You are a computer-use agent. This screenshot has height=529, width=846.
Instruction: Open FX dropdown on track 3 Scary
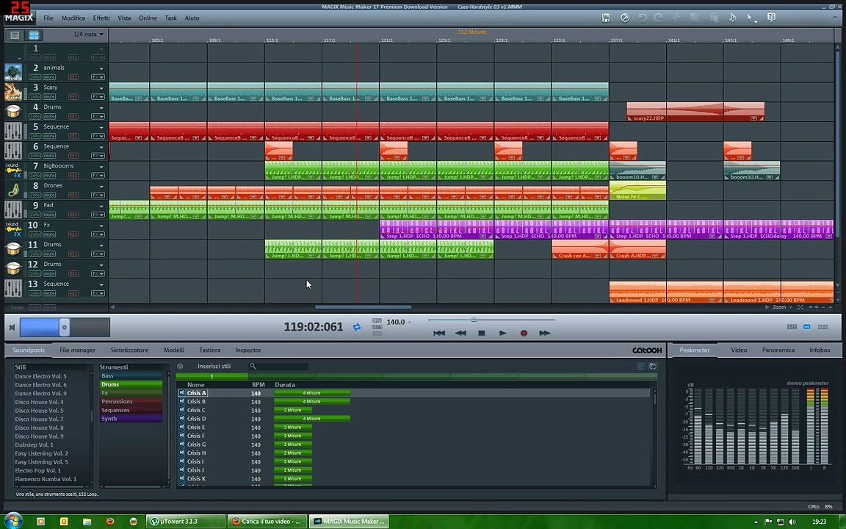[x=98, y=97]
